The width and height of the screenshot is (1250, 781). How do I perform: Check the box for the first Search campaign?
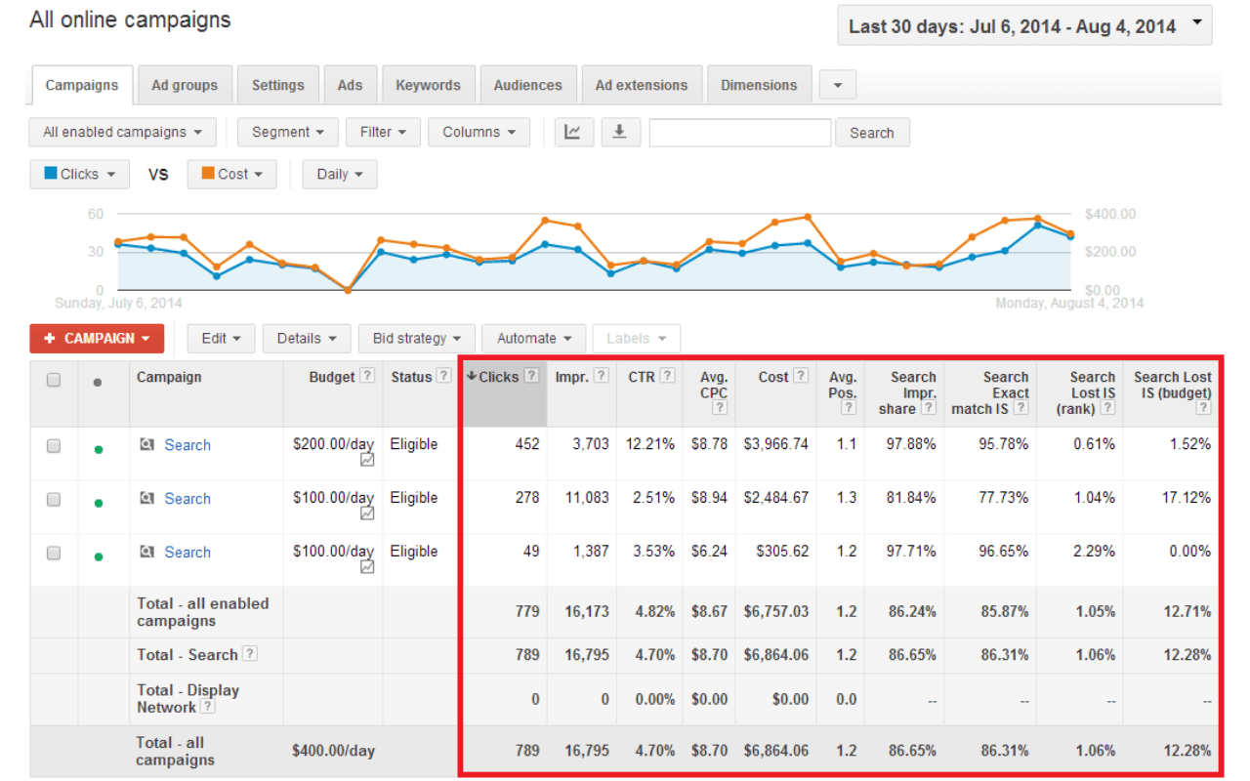pos(54,446)
